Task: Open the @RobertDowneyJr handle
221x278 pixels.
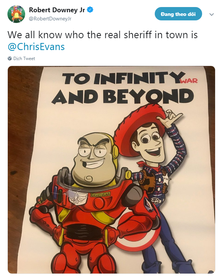Action: tap(50, 19)
